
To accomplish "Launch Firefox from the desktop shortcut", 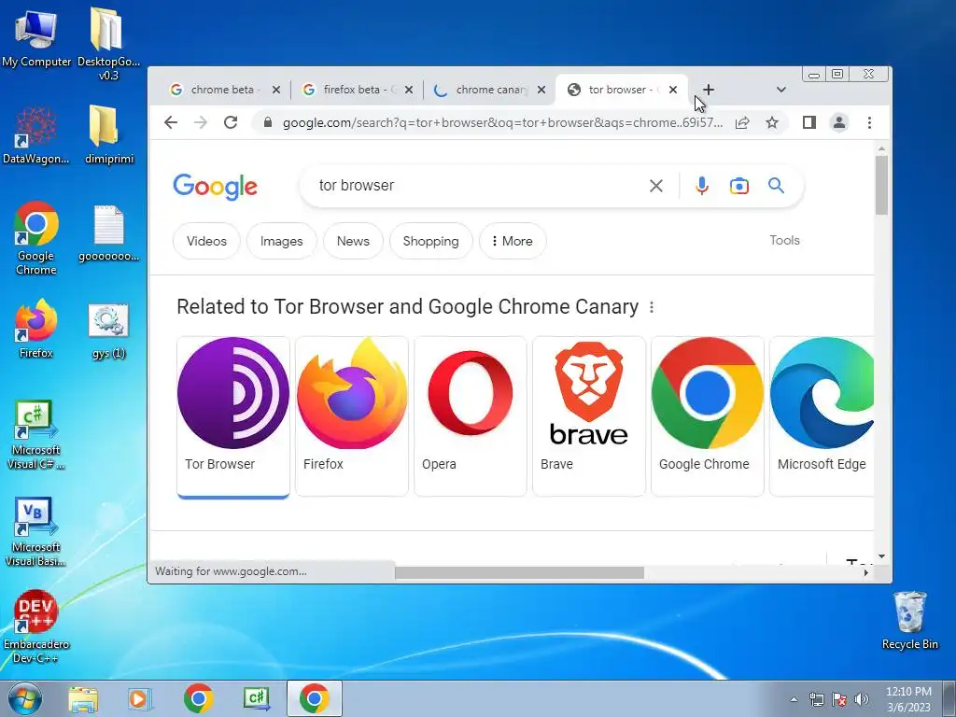I will point(36,330).
